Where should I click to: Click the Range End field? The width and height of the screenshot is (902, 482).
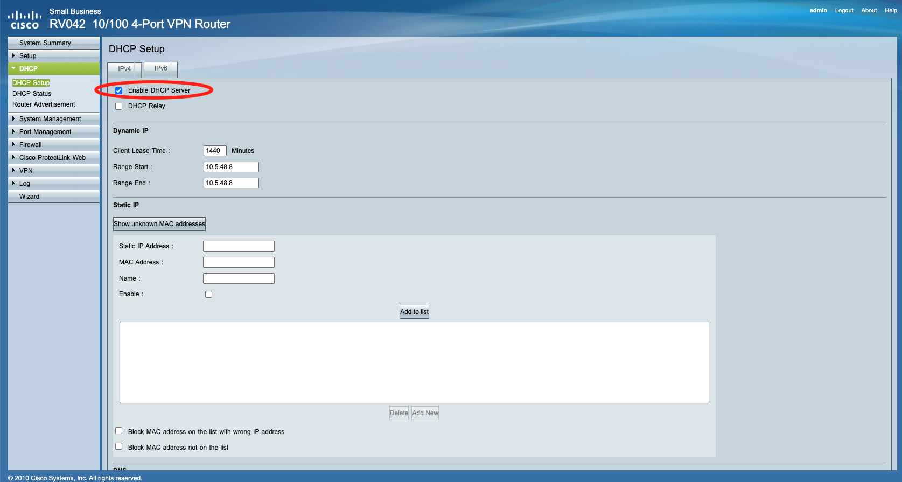(231, 183)
